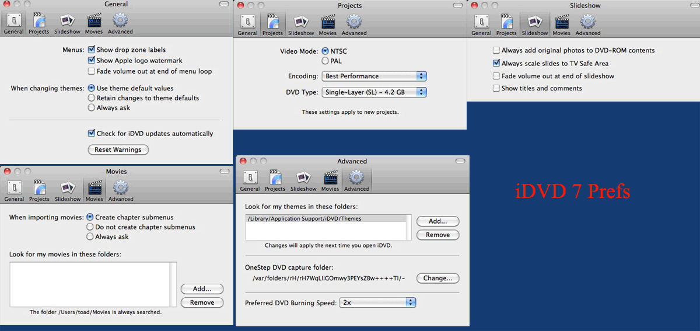
Task: Open Slideshow pane from General window toolbar
Action: [x=68, y=23]
